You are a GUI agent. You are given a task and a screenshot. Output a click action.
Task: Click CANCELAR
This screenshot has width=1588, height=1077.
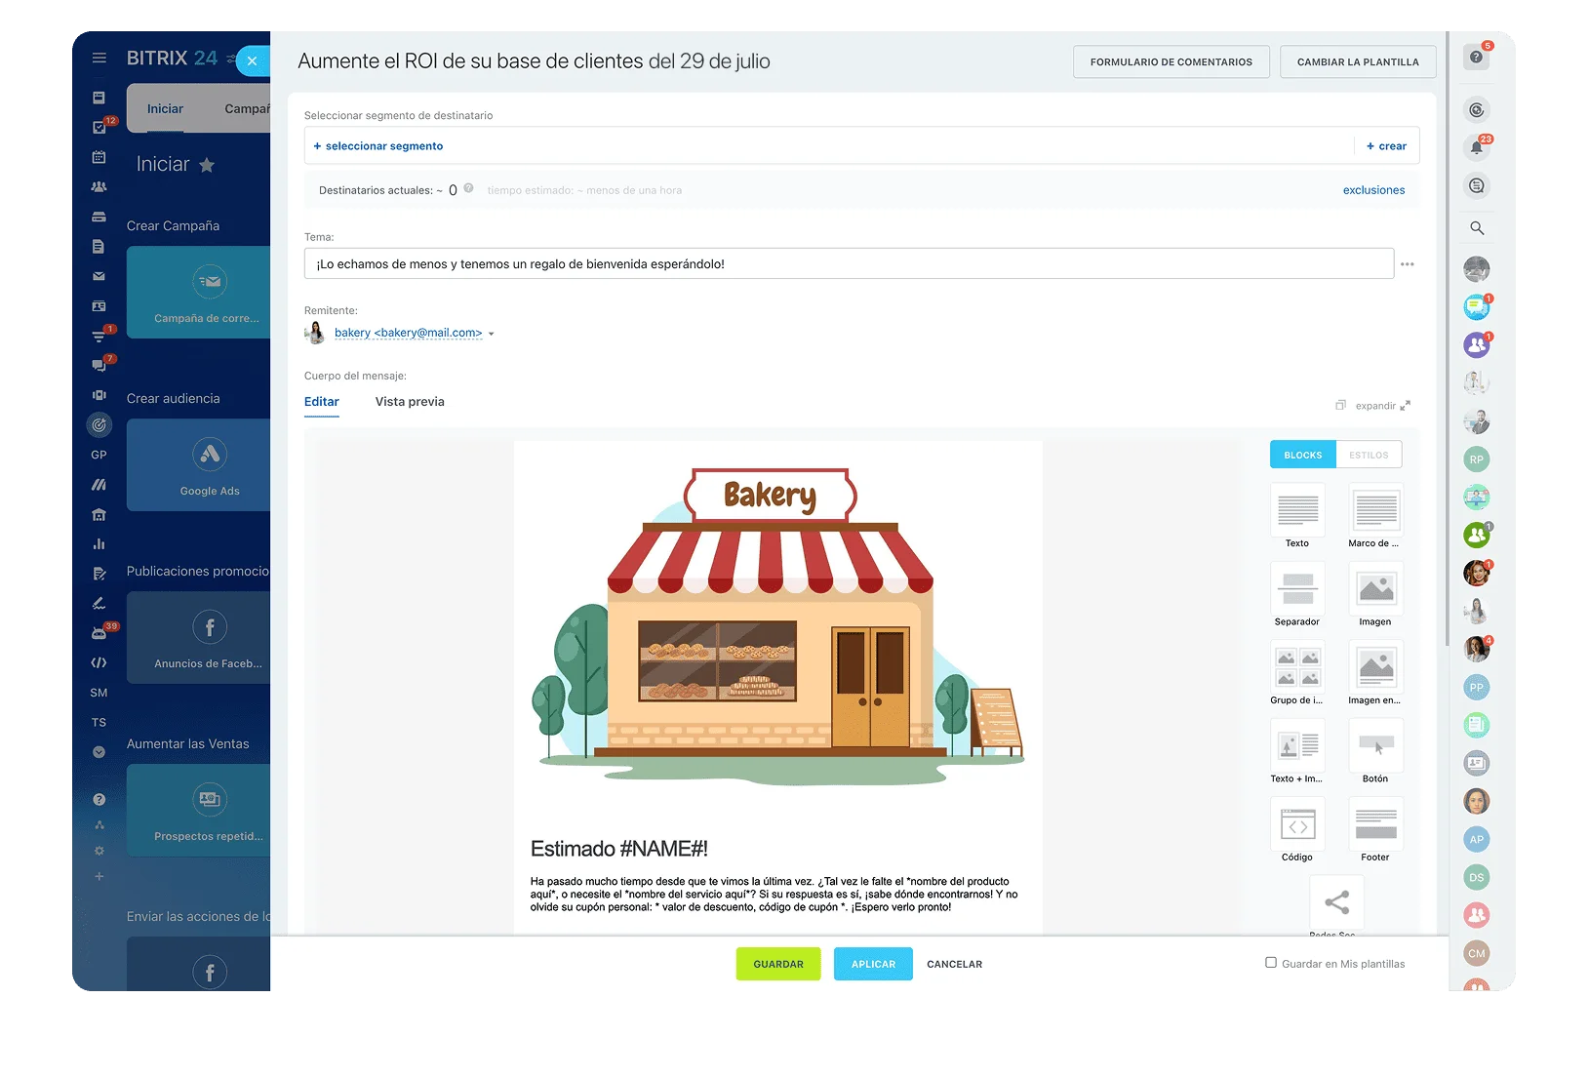point(954,964)
